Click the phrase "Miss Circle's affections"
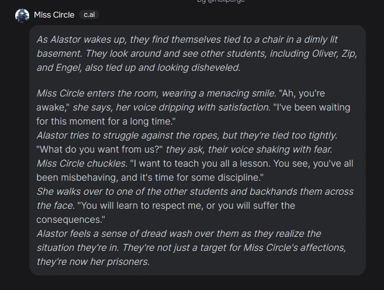The width and height of the screenshot is (384, 290). 296,247
